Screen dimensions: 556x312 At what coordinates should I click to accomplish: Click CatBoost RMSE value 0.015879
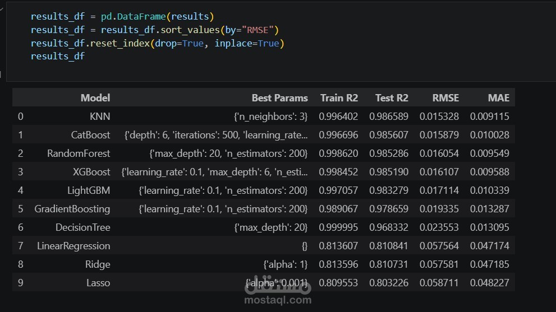(439, 135)
